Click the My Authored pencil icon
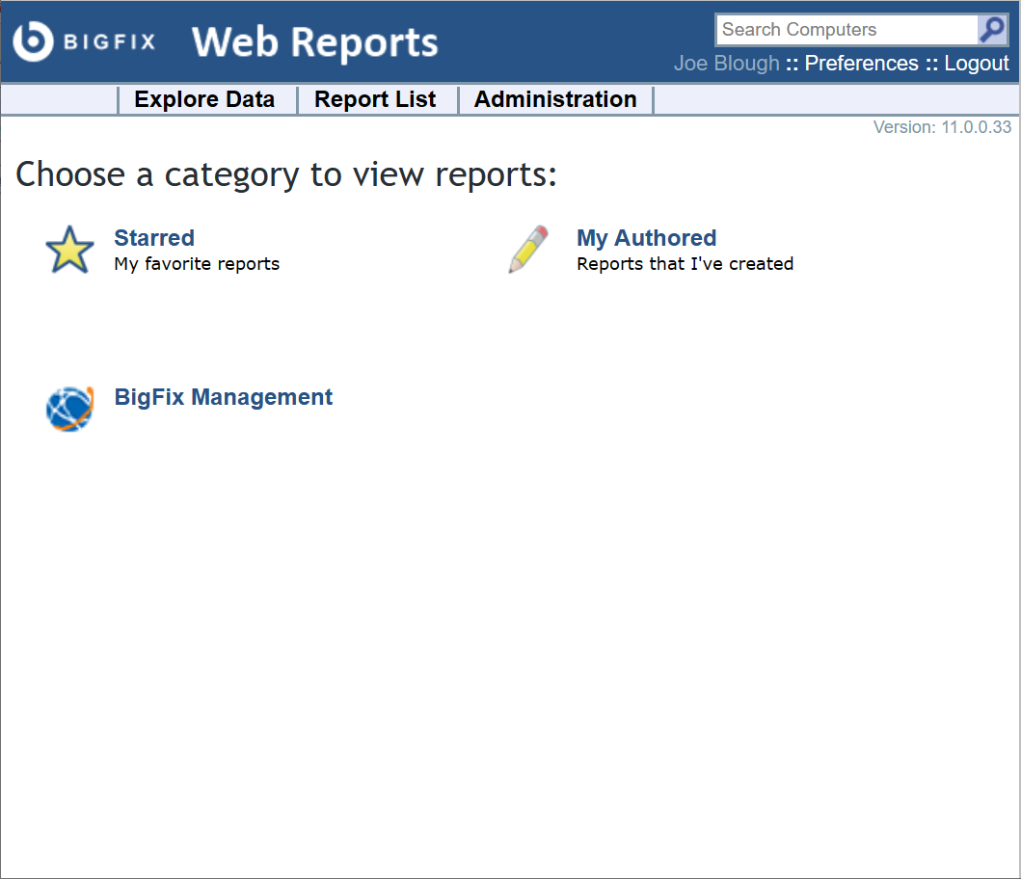1021x879 pixels. pos(526,249)
